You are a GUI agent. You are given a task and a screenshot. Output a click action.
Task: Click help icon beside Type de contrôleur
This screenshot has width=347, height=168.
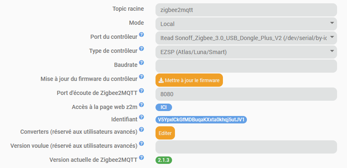coord(141,49)
